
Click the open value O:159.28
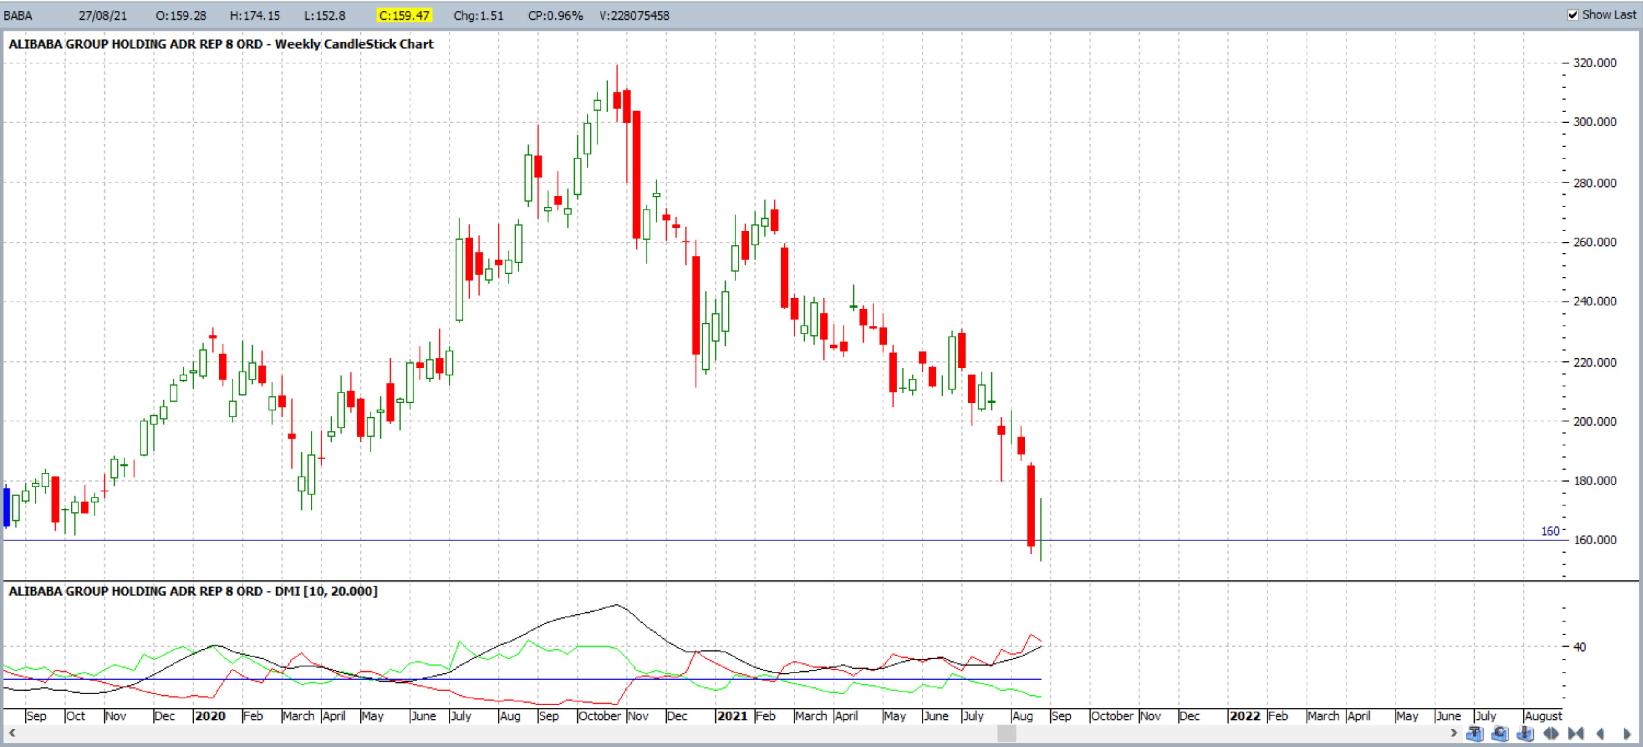(181, 15)
